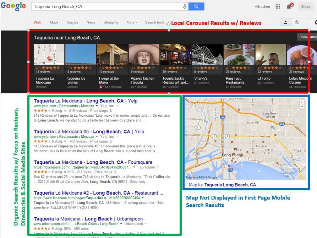This screenshot has width=317, height=238.
Task: Expand the Yelp, Inc. arrow in first result
Action: click(x=117, y=106)
